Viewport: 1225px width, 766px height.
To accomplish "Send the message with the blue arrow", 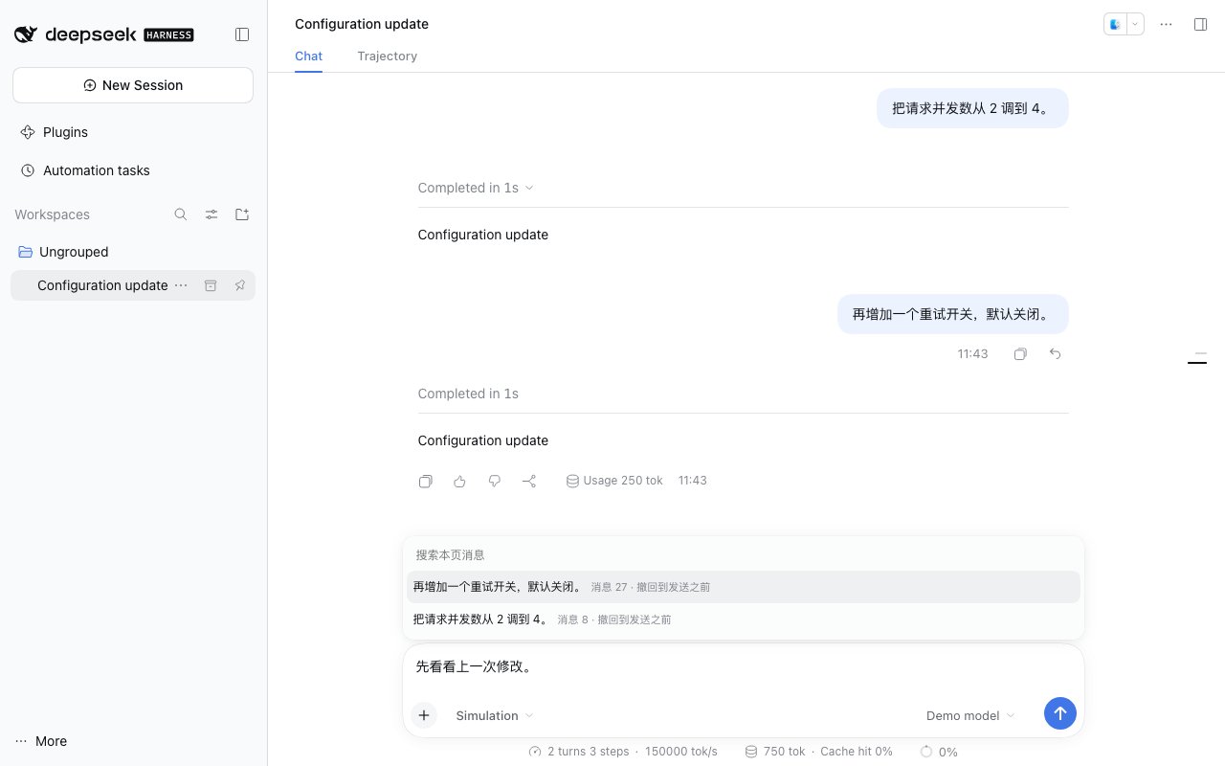I will click(1060, 713).
